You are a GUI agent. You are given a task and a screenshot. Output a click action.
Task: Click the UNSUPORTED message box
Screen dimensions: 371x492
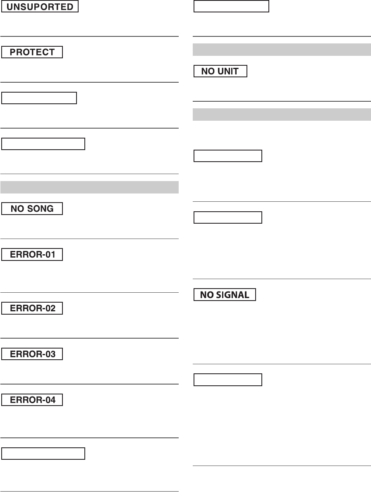pos(40,7)
